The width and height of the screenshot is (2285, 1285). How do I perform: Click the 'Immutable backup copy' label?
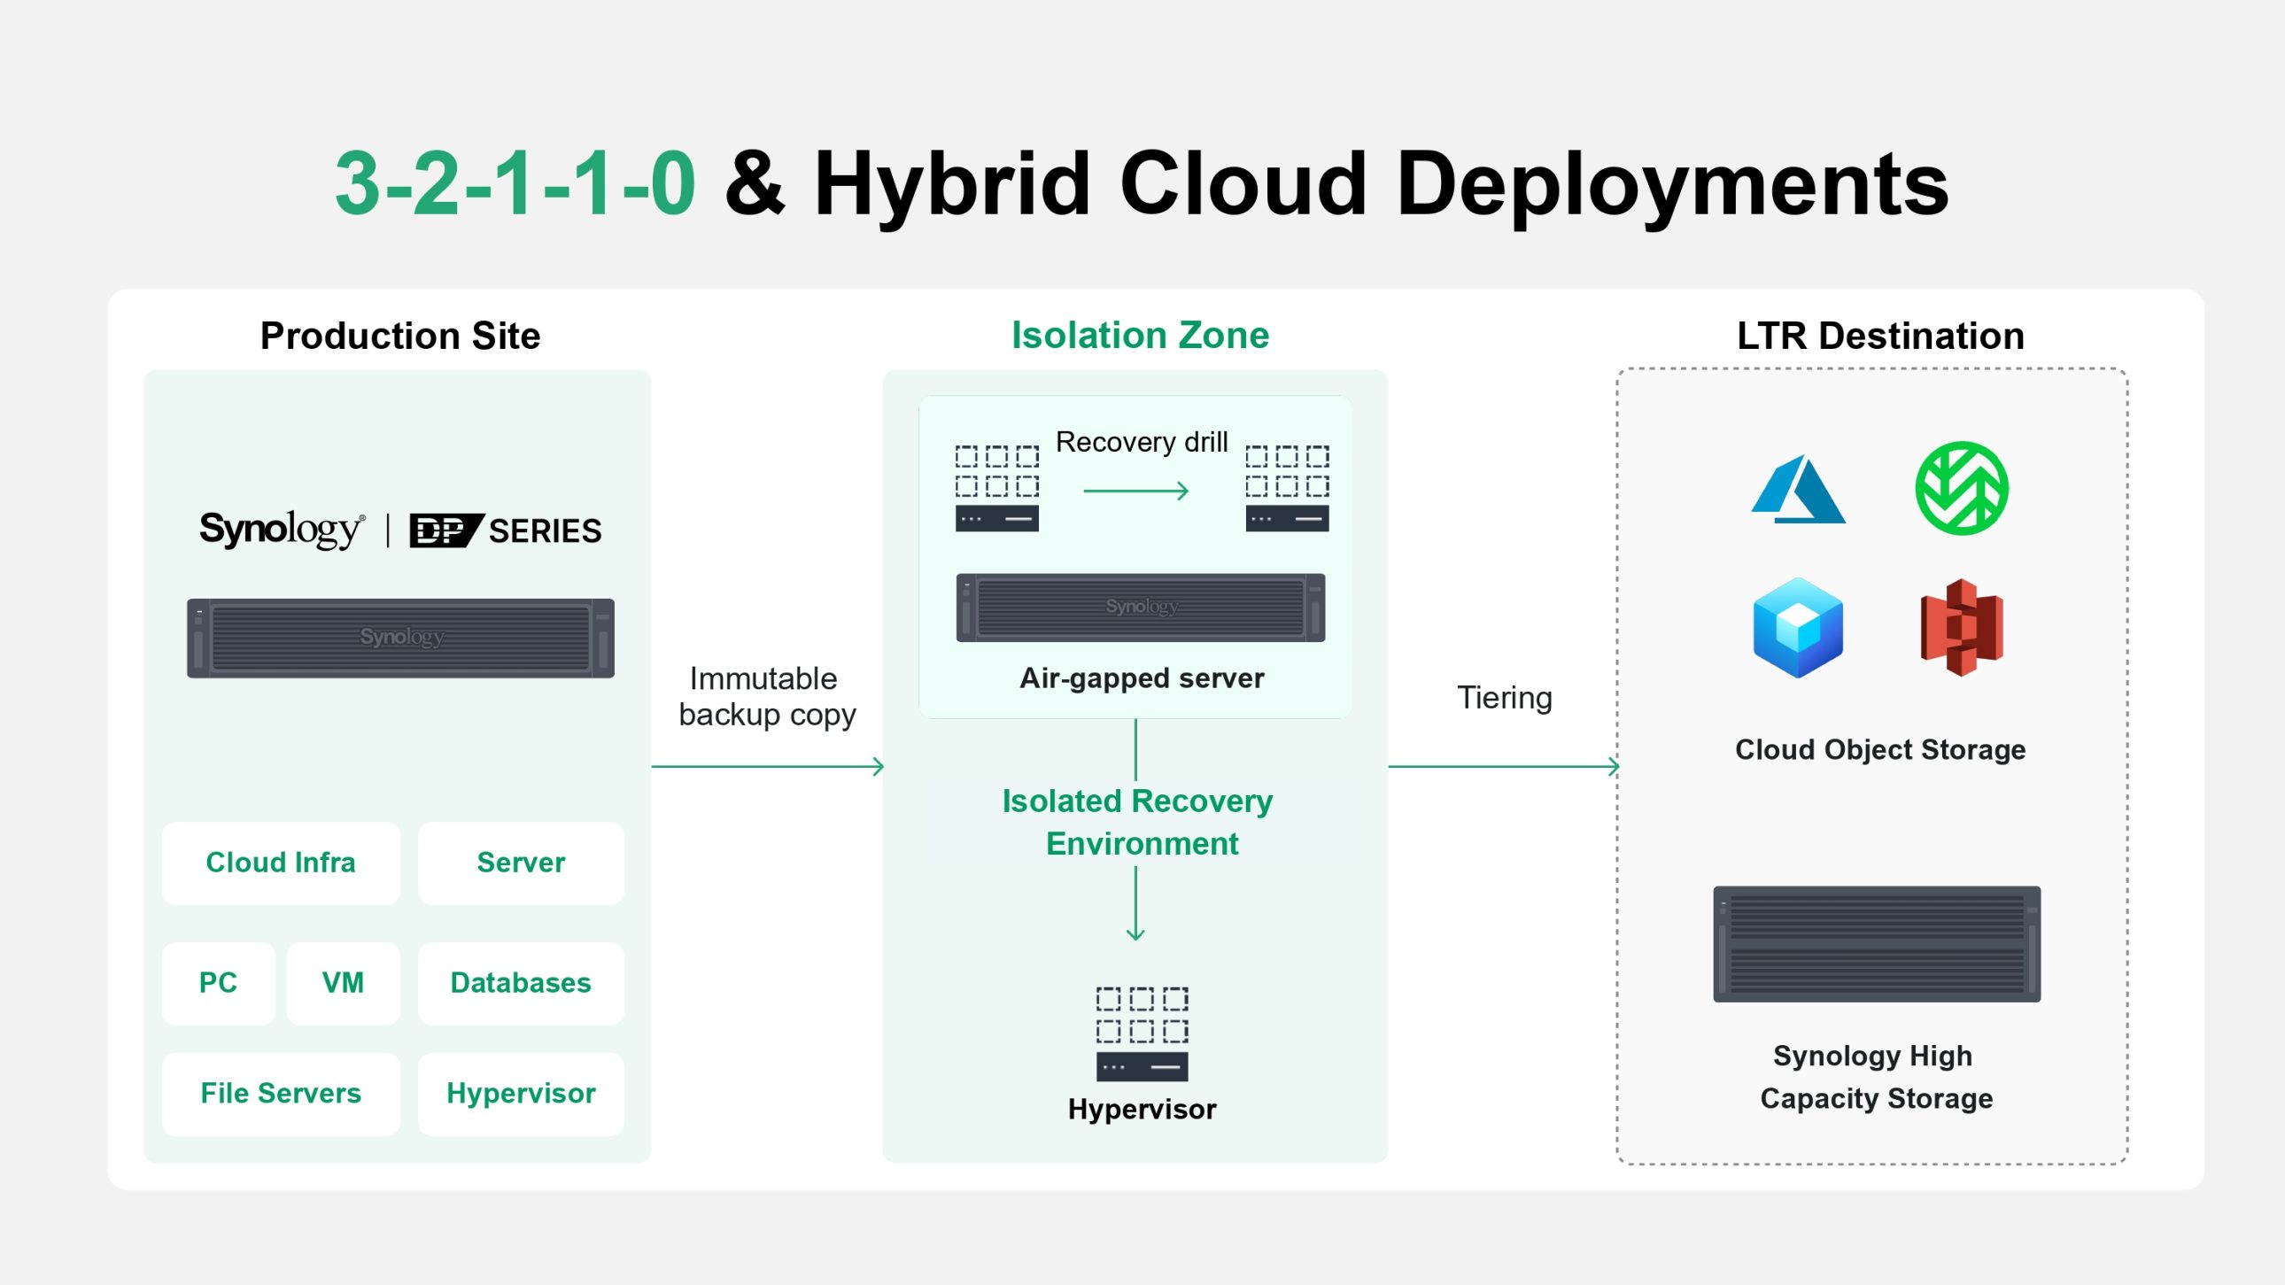pyautogui.click(x=766, y=697)
